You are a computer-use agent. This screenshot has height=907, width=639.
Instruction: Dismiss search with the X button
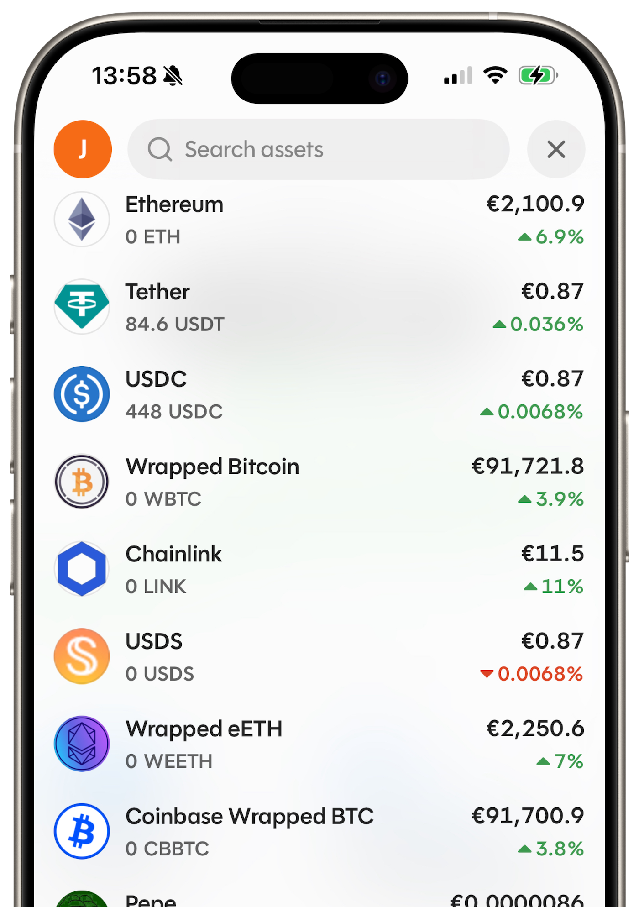[x=556, y=149]
